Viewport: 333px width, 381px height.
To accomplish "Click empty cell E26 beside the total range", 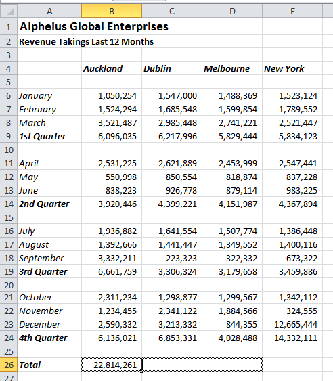I will tap(292, 365).
